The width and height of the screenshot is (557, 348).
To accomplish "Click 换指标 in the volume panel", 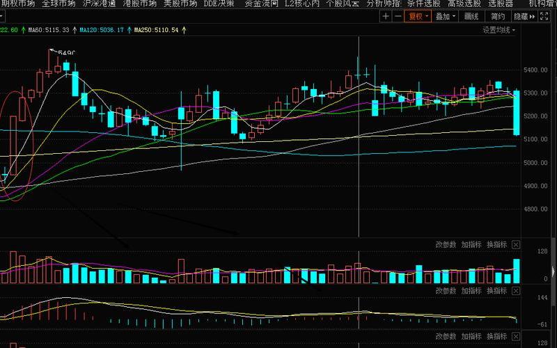I will pos(496,244).
